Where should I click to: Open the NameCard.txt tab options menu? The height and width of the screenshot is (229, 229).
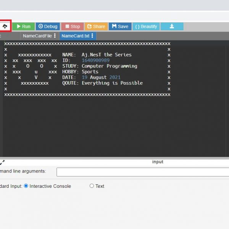pos(92,36)
